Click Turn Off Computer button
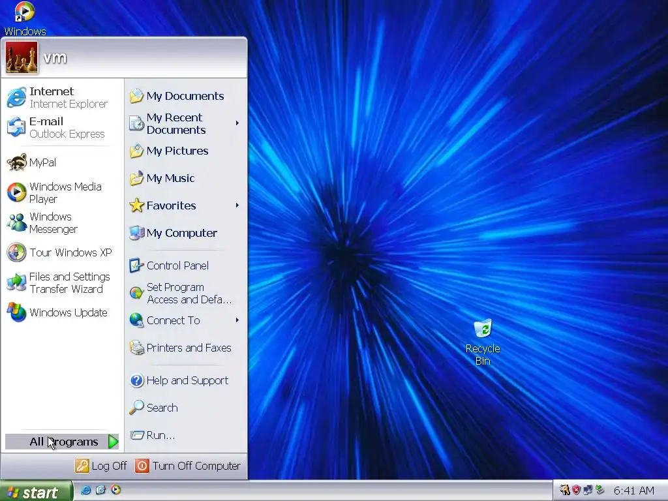Image resolution: width=668 pixels, height=501 pixels. click(x=188, y=466)
